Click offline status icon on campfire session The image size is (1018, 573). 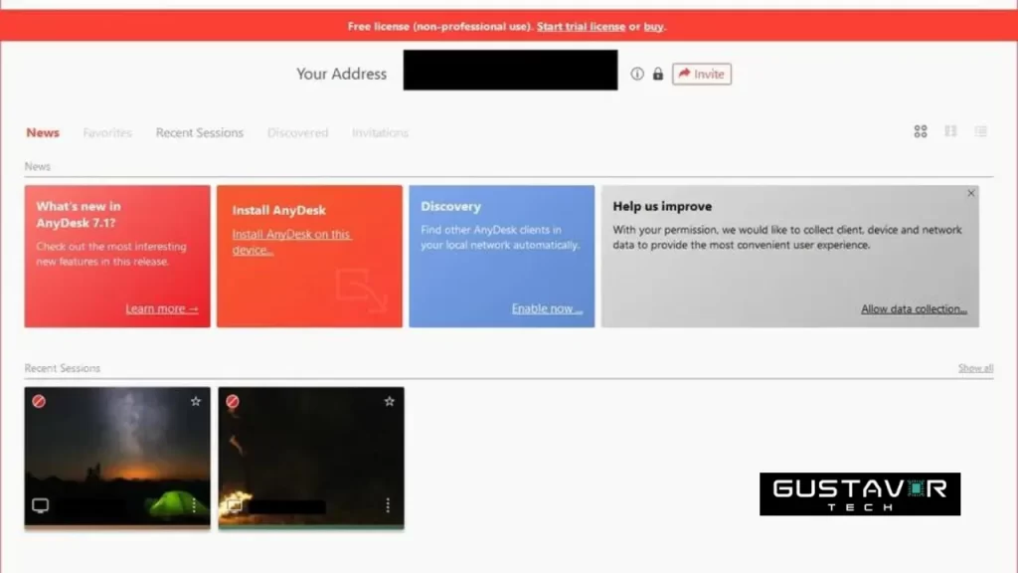tap(233, 402)
